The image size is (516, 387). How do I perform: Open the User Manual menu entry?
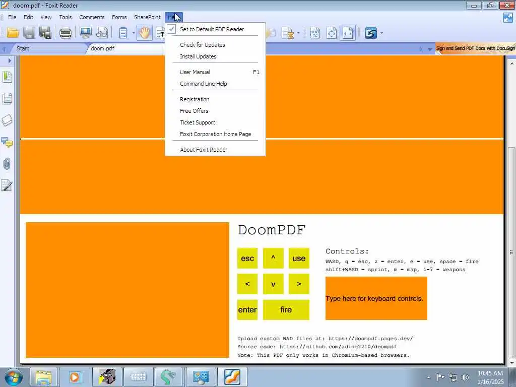pyautogui.click(x=215, y=72)
